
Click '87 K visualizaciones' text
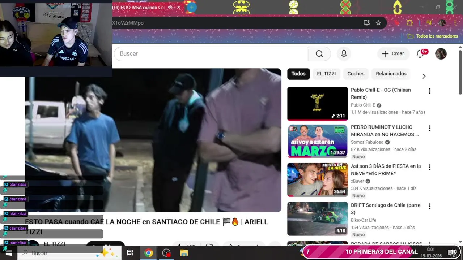coord(370,149)
